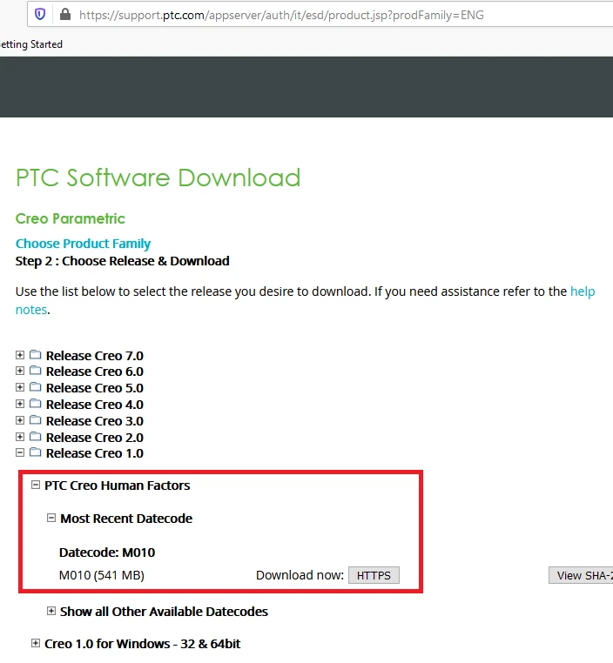The width and height of the screenshot is (613, 663).
Task: Click folder icon beside Release Creo 6.0
Action: (x=36, y=371)
